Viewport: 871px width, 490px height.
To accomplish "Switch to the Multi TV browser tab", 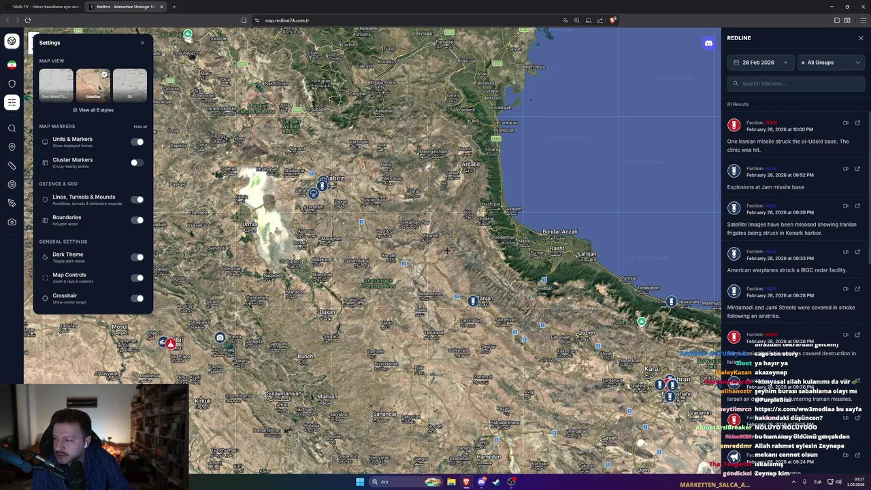I will tap(44, 7).
